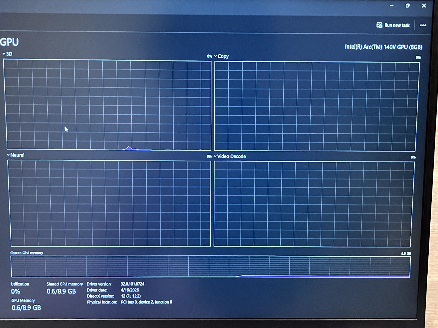Click the driver version 32.0.101.8724
The height and width of the screenshot is (328, 438).
point(132,284)
